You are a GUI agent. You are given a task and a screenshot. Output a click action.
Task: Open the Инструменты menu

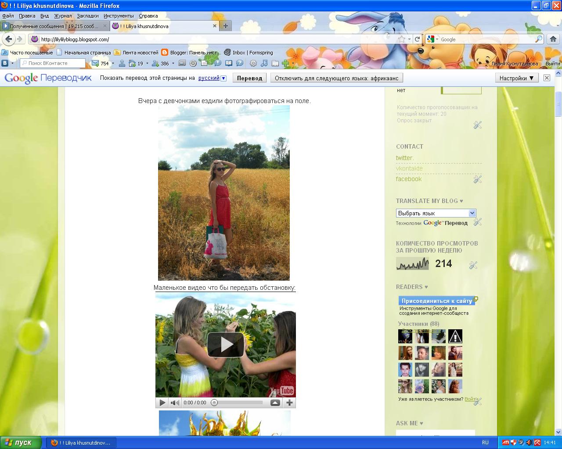click(x=119, y=16)
